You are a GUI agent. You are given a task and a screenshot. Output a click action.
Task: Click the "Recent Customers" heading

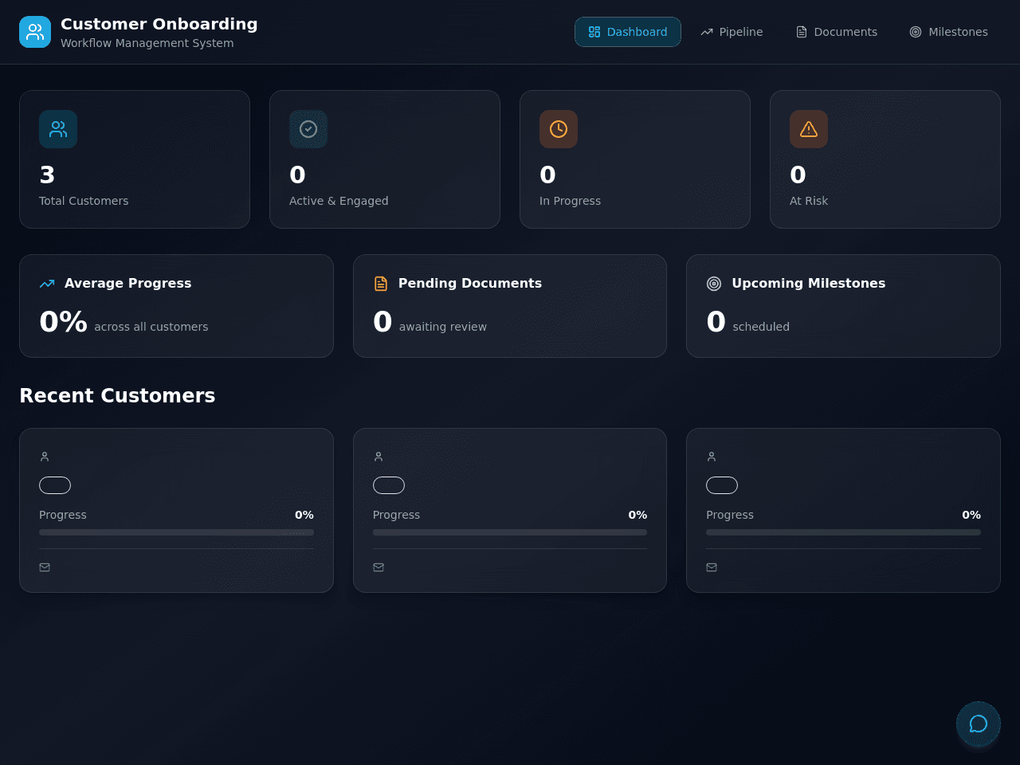click(x=117, y=395)
